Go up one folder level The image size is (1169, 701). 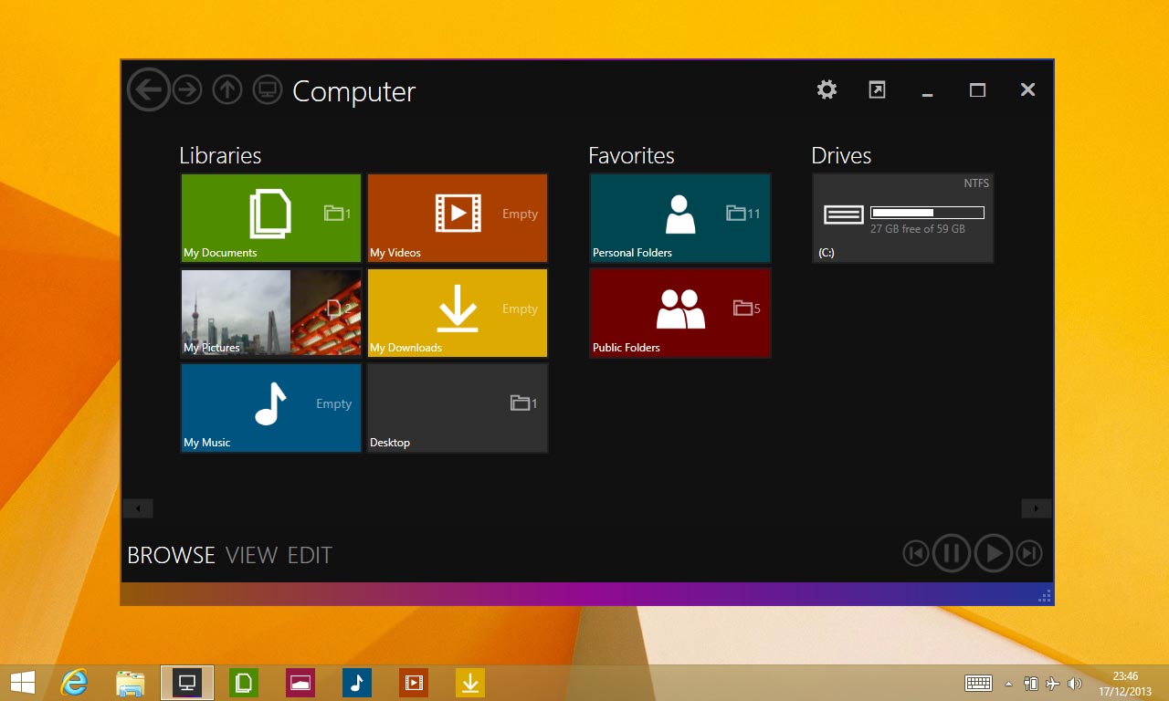click(227, 89)
